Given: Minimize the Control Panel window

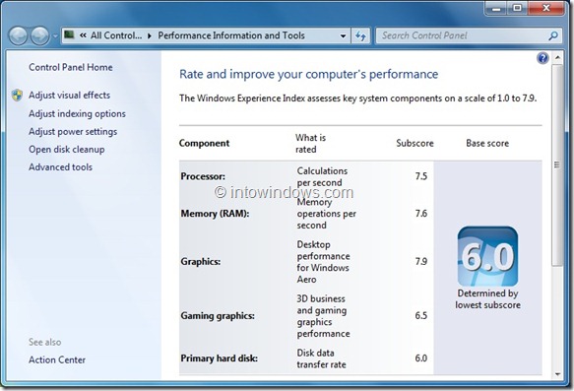Looking at the screenshot, I should [497, 8].
